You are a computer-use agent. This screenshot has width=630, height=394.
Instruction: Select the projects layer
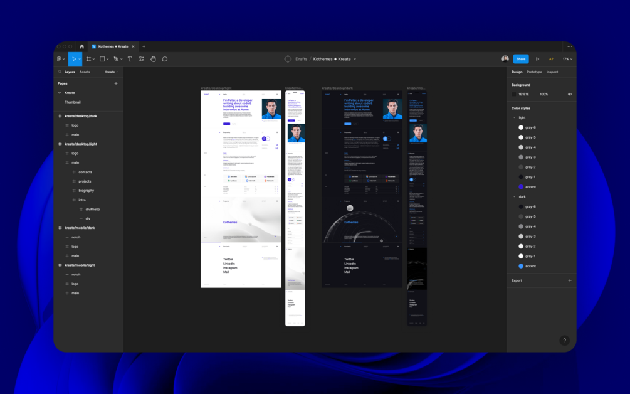pos(85,181)
